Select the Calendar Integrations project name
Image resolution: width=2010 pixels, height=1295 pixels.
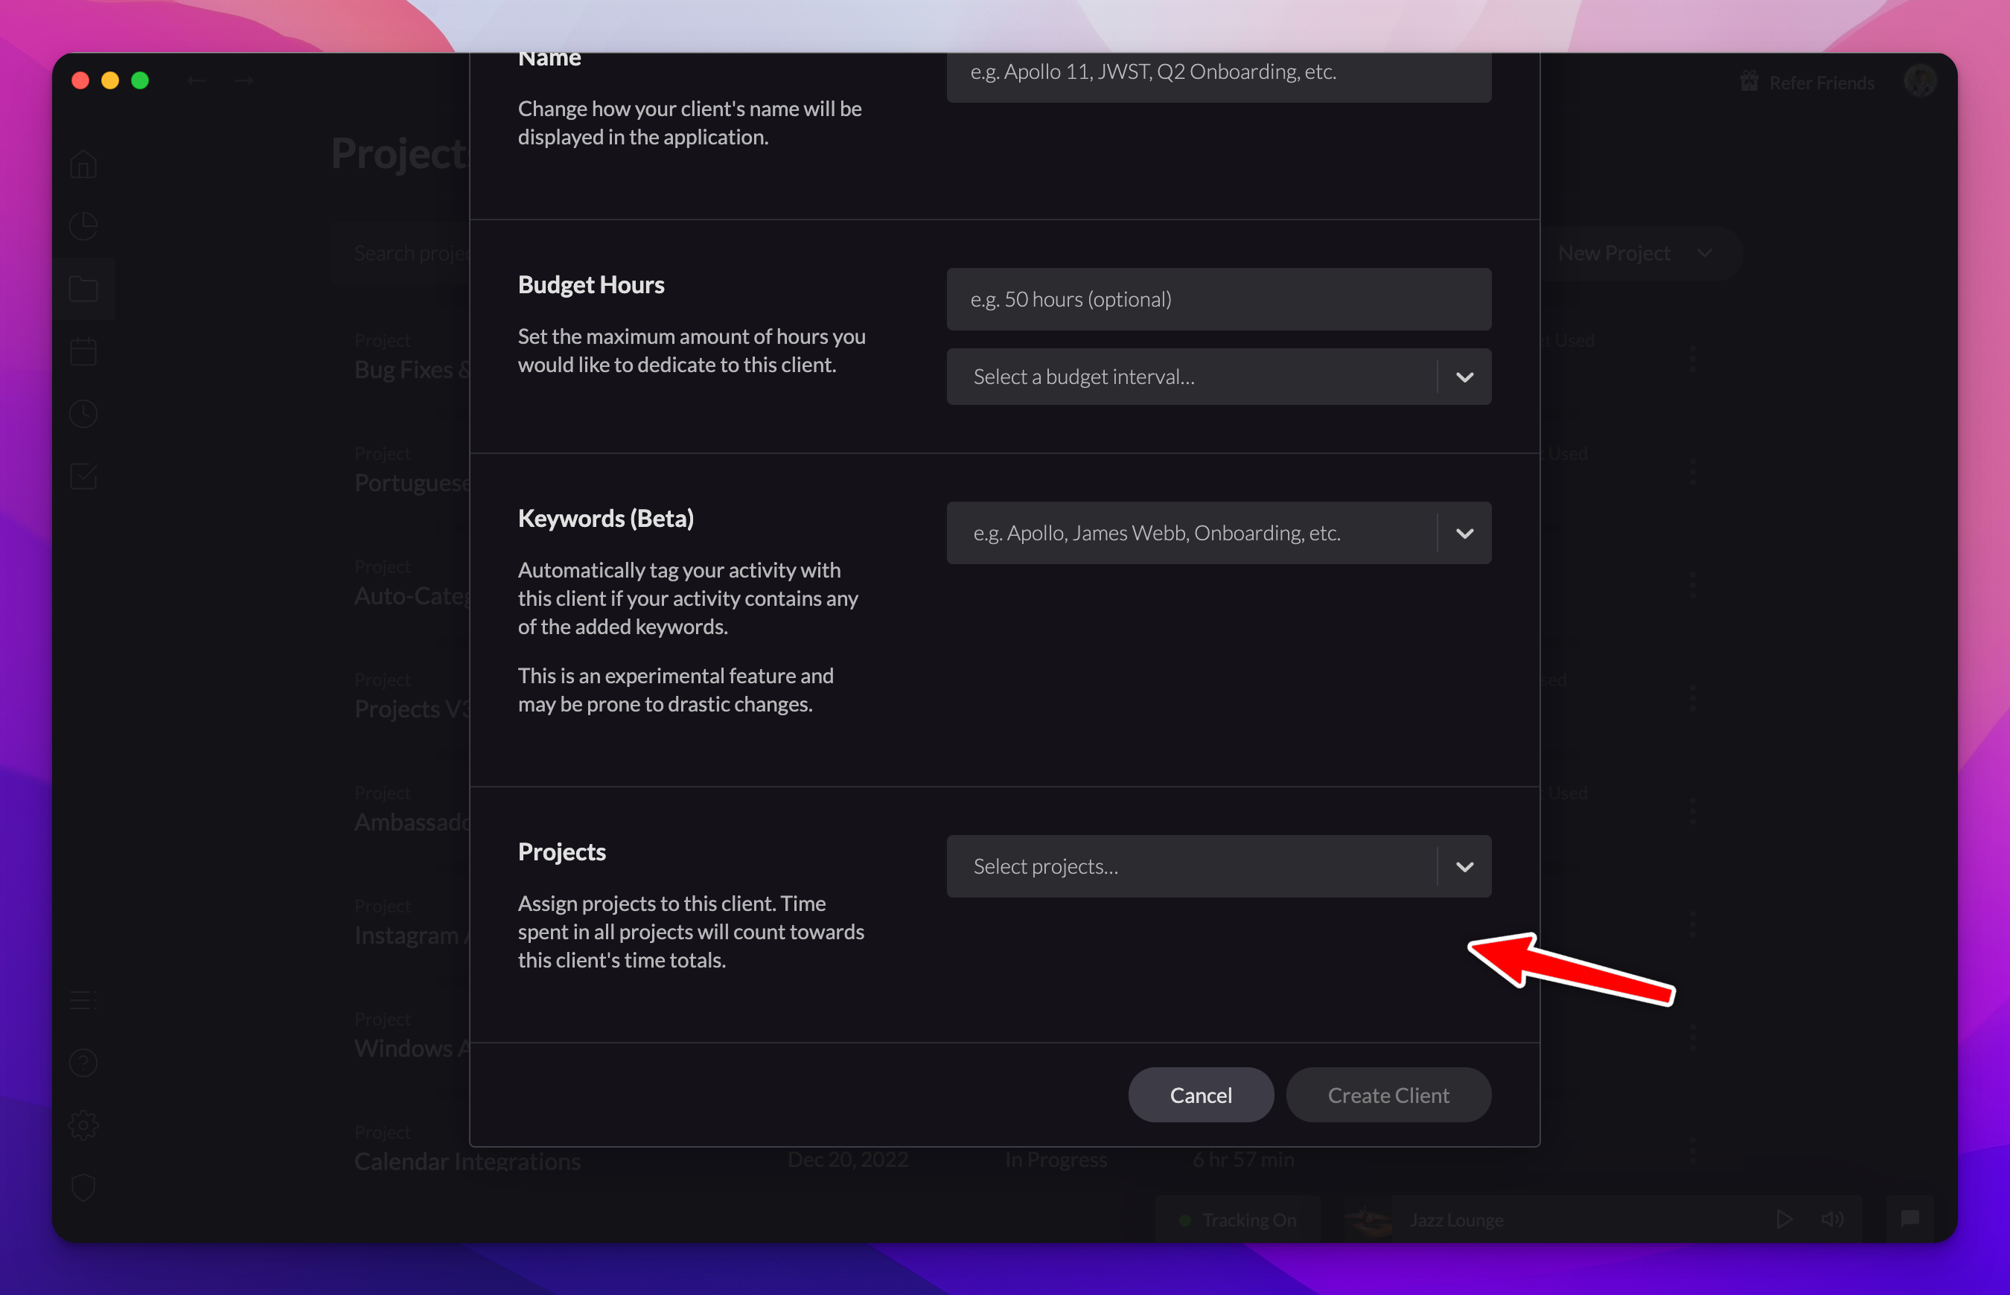(x=467, y=1160)
